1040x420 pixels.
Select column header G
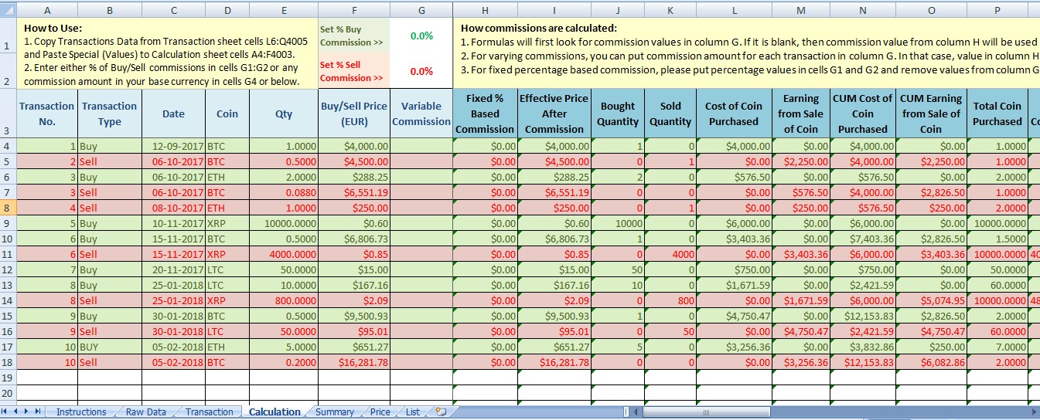[421, 11]
